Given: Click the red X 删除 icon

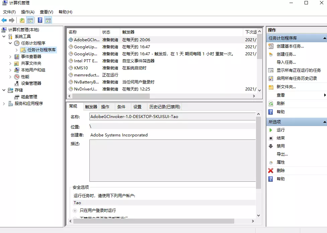Looking at the screenshot, I should 271,171.
